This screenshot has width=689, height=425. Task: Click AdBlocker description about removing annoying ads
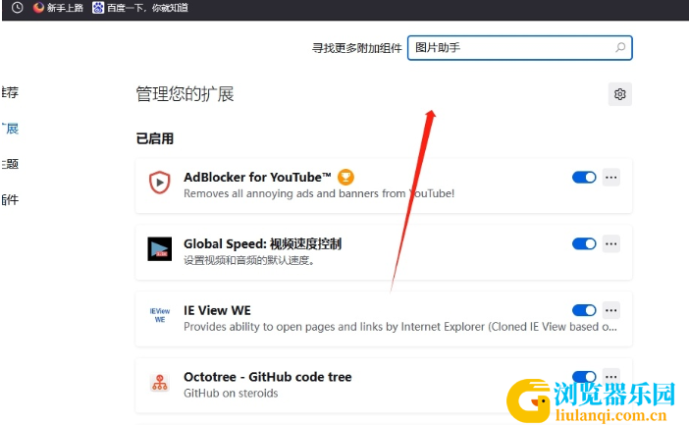(319, 193)
